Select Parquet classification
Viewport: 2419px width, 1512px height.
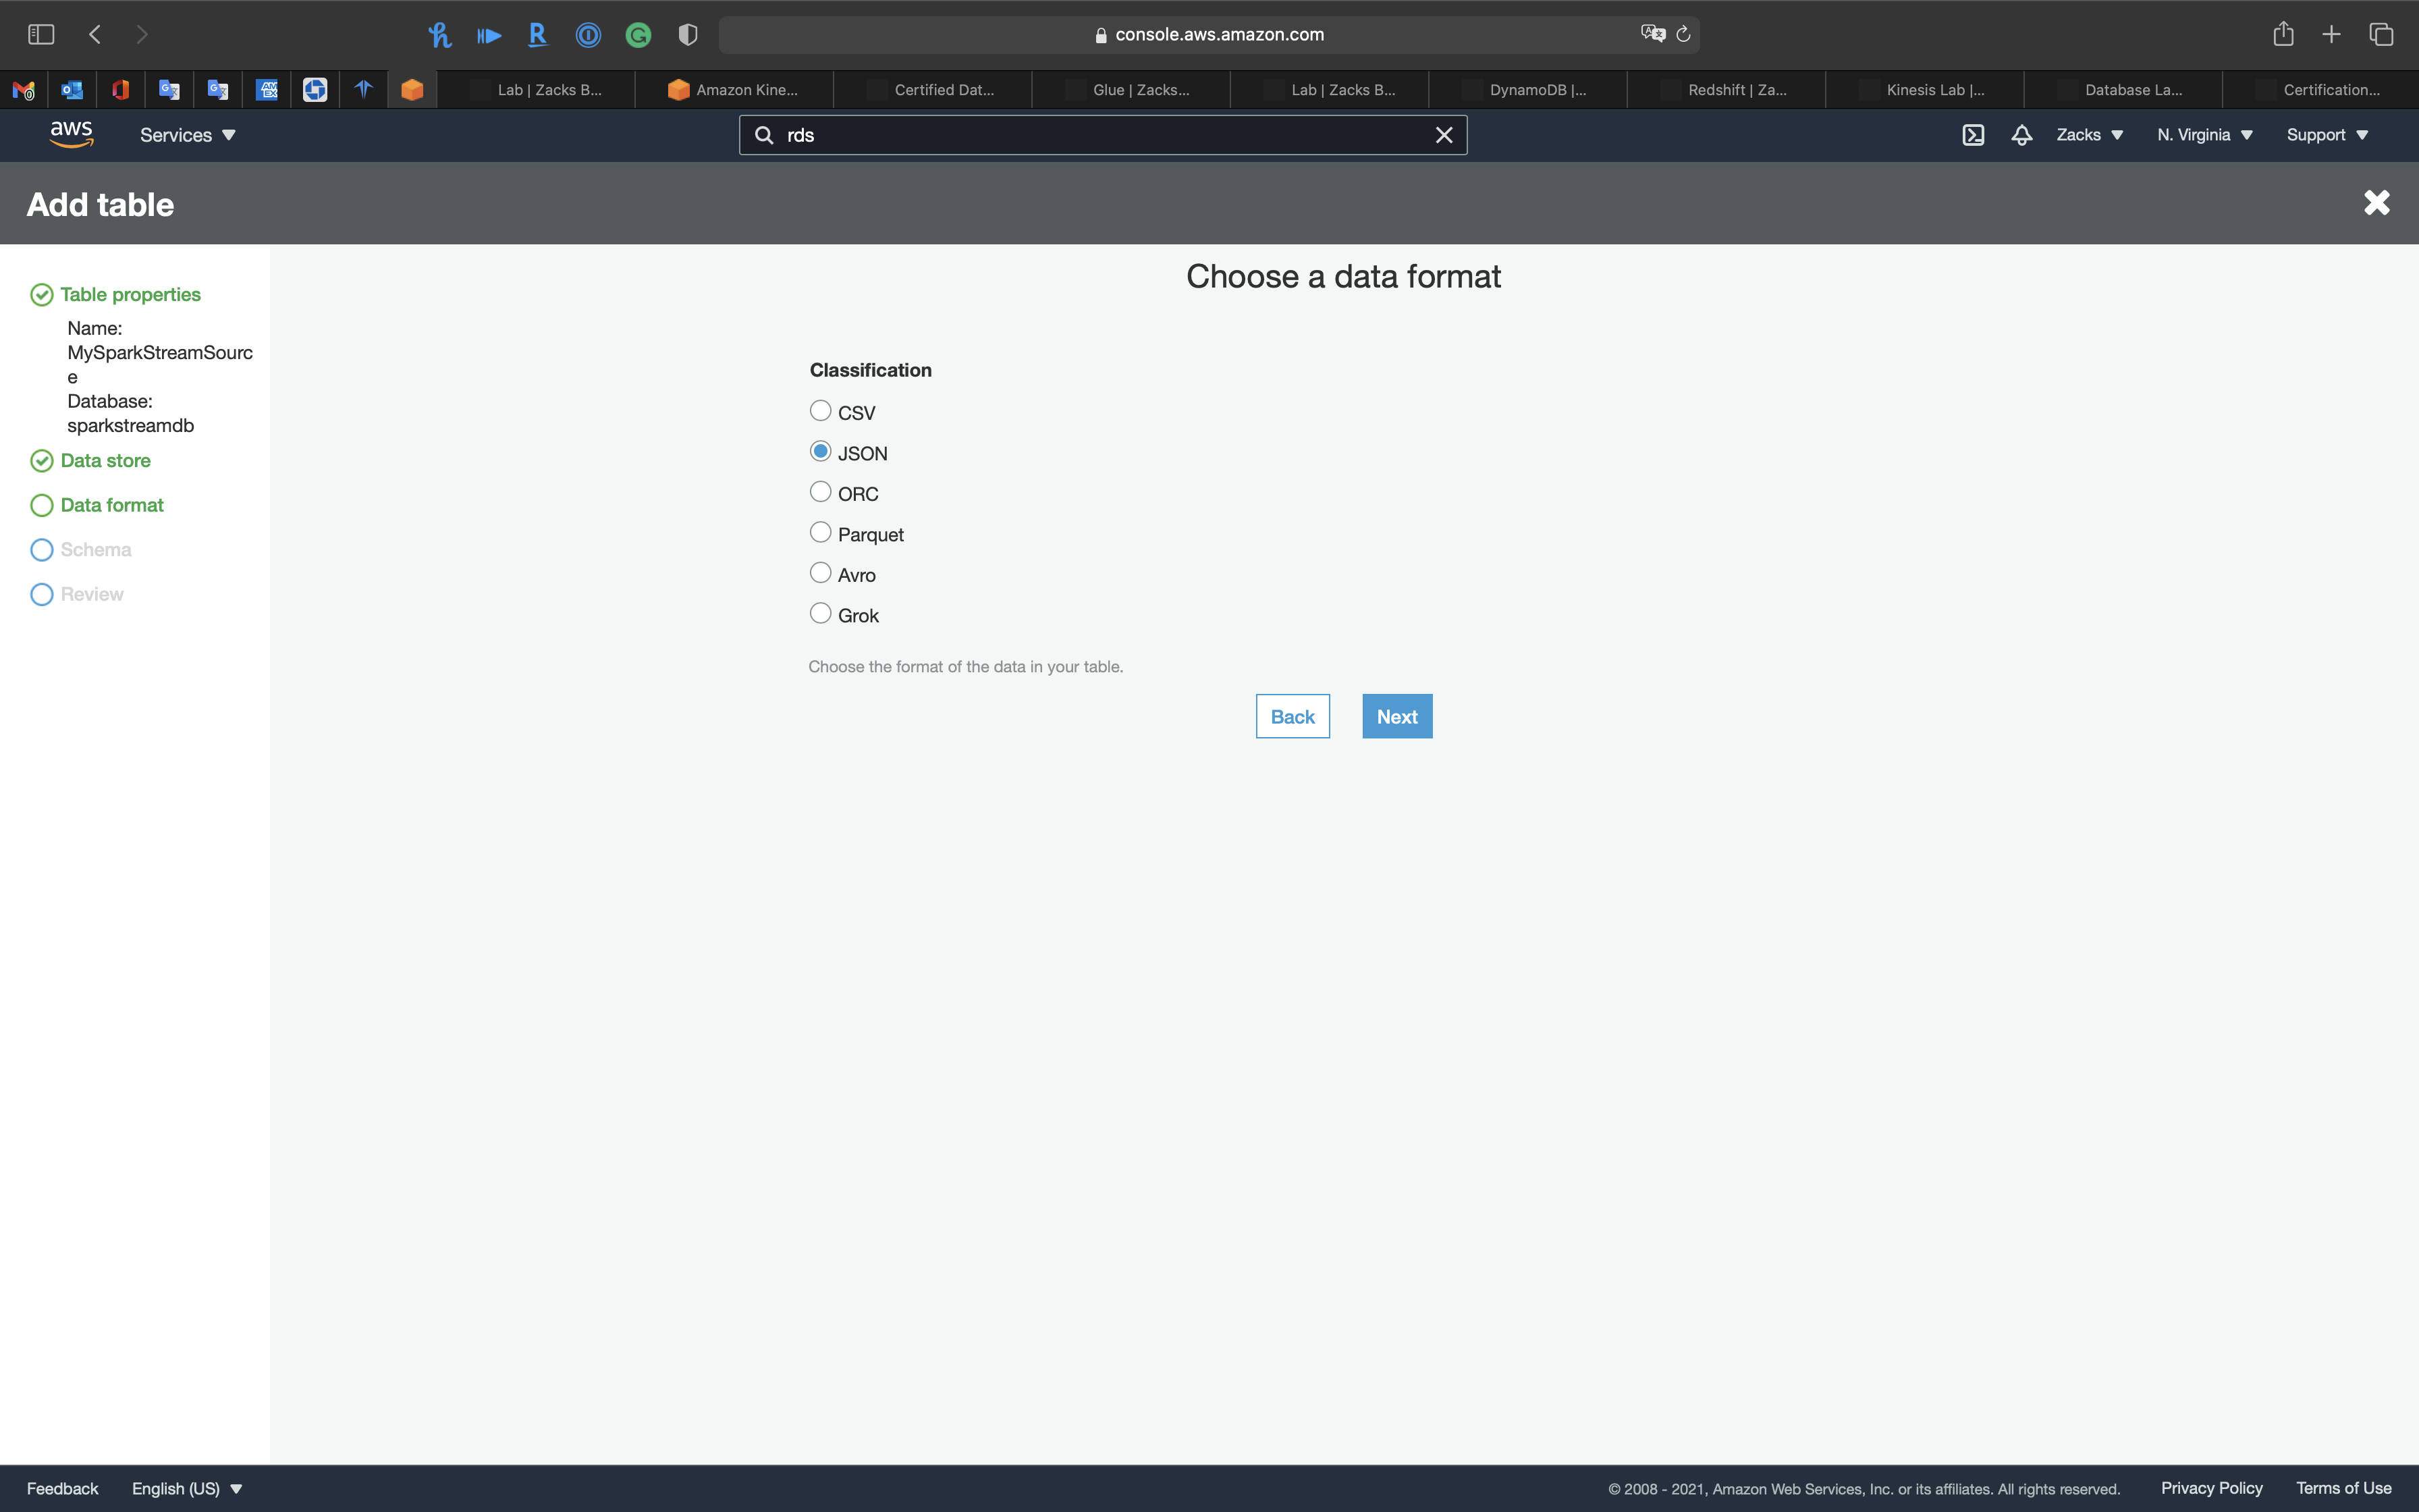click(x=821, y=533)
